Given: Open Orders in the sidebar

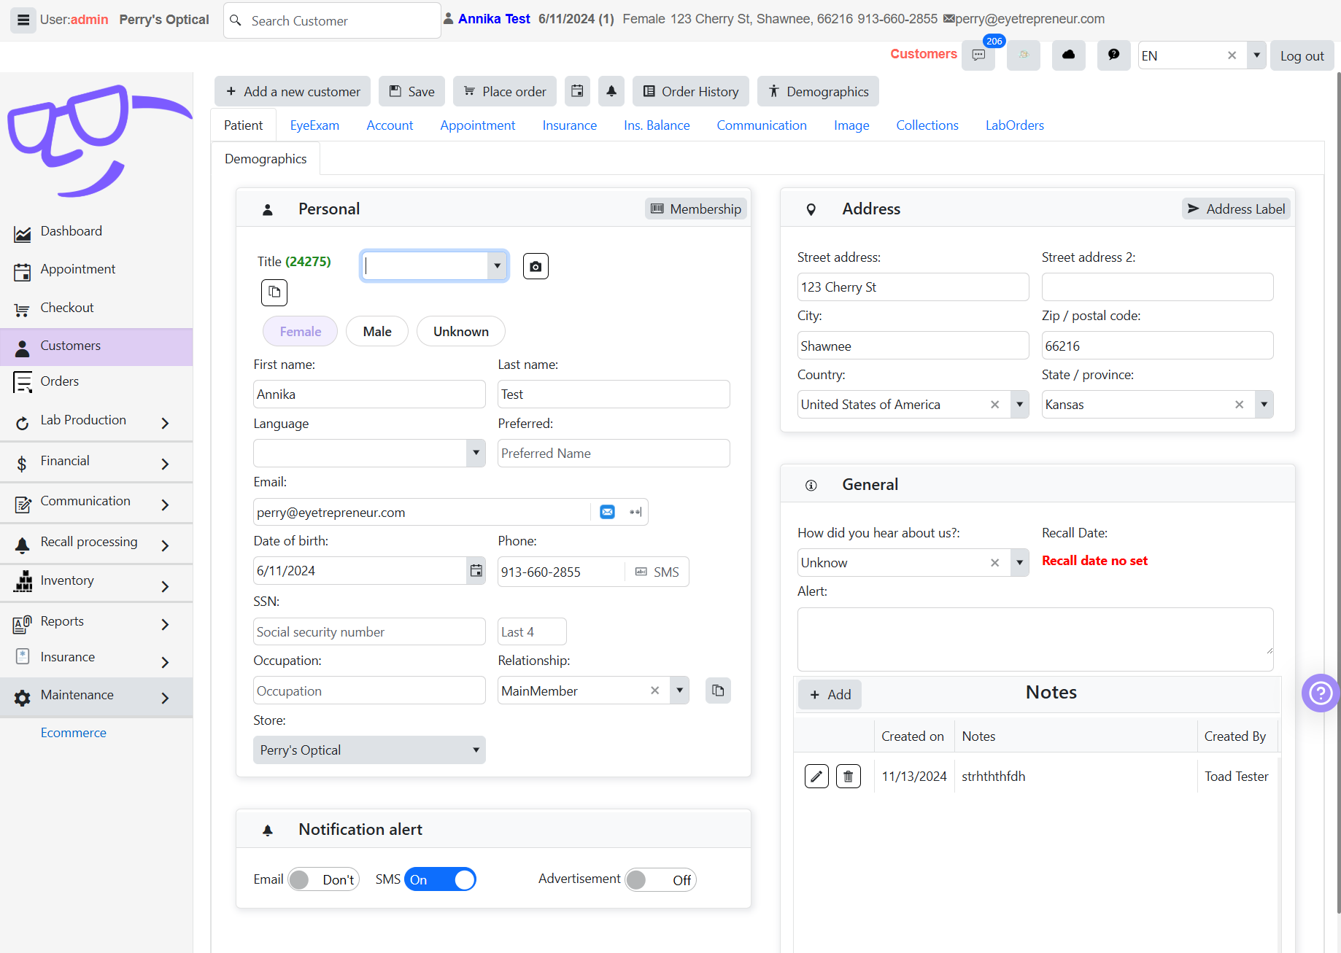Looking at the screenshot, I should (59, 381).
